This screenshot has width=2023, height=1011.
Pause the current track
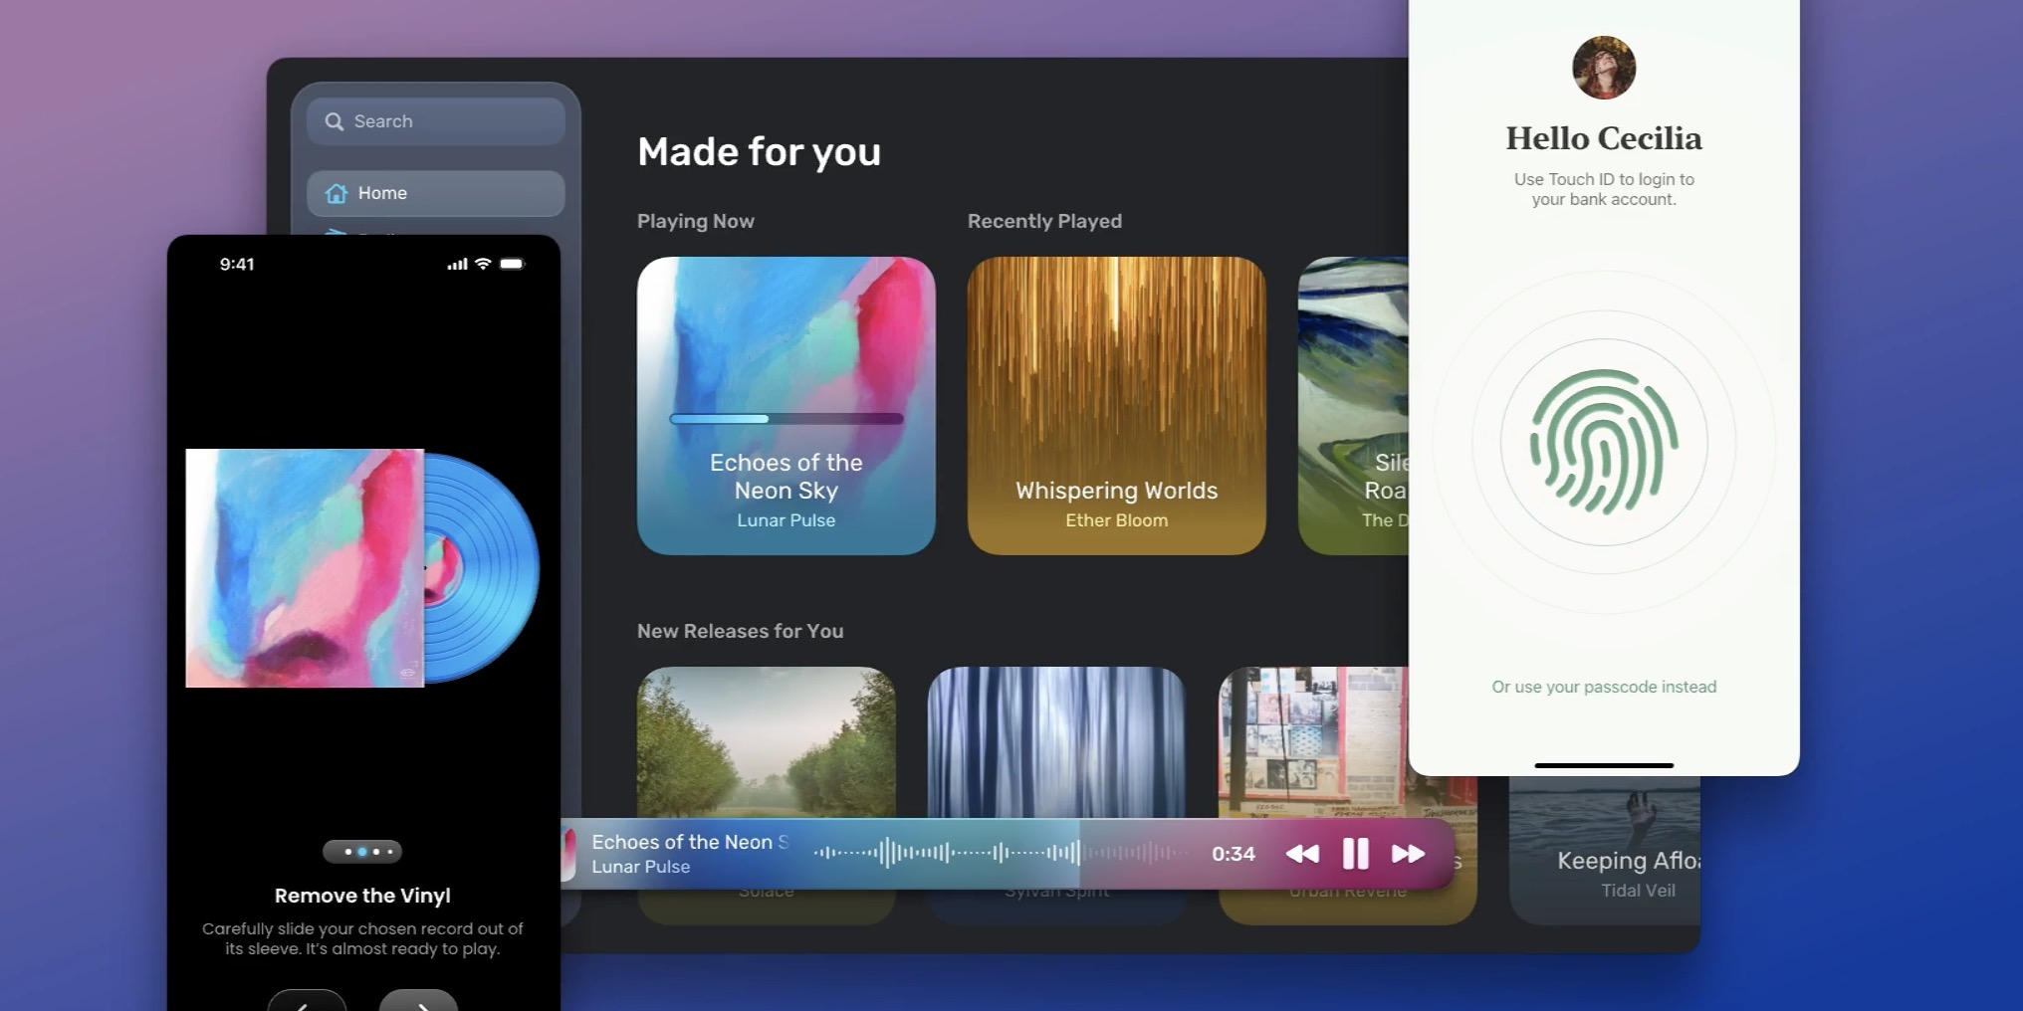[x=1355, y=854]
